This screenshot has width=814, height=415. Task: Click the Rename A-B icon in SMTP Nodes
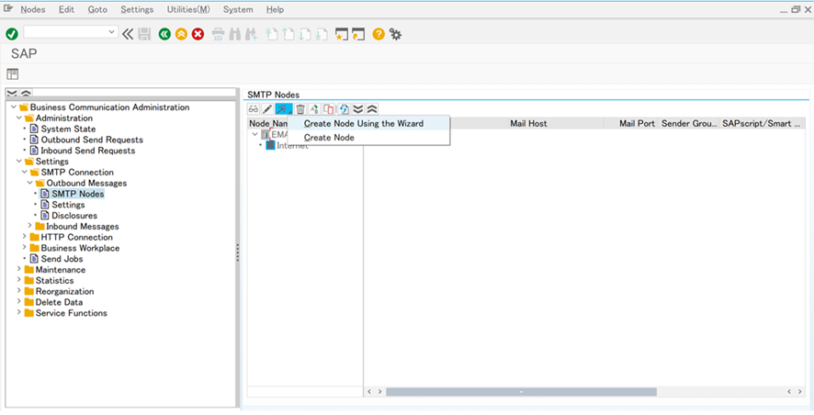click(314, 109)
